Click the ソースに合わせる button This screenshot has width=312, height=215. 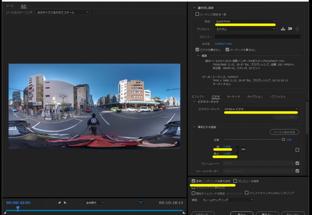point(285,132)
